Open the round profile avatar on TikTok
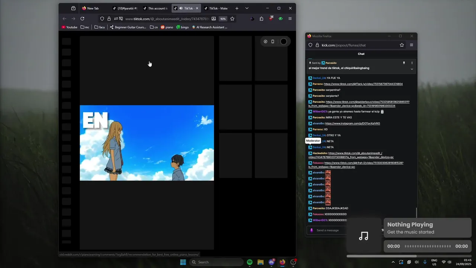The image size is (476, 268). (x=283, y=41)
